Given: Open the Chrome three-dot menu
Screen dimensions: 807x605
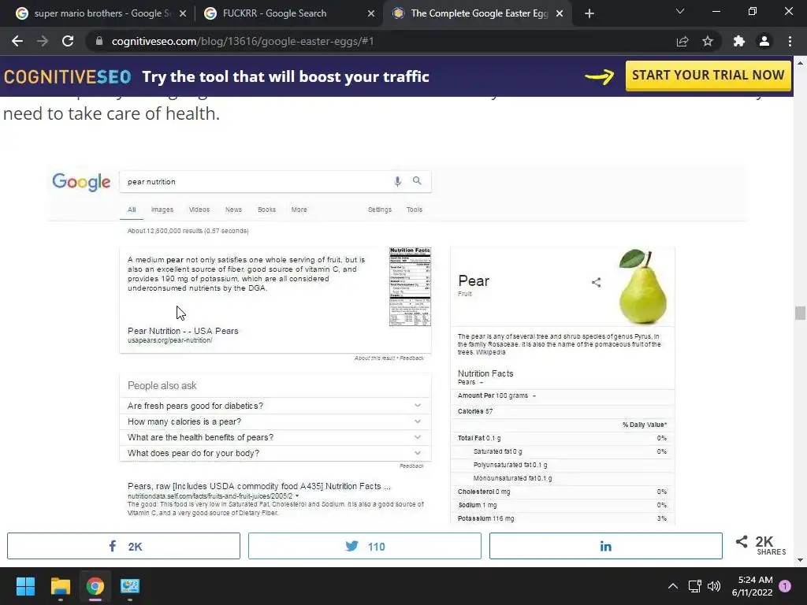Looking at the screenshot, I should (790, 41).
